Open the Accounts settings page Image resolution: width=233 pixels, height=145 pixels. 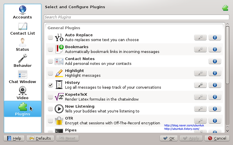tap(22, 12)
